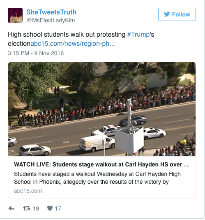The width and height of the screenshot is (205, 220).
Task: Open the SheTweetsTruth profile avatar
Action: pos(15,15)
